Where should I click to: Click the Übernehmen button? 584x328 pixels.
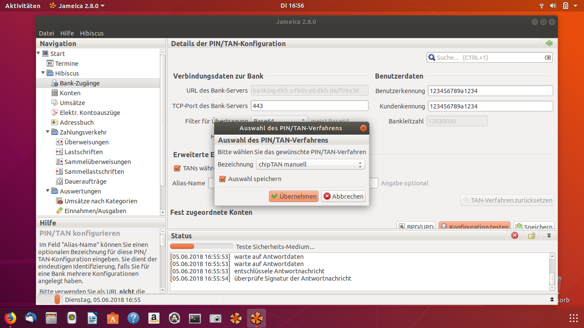294,196
